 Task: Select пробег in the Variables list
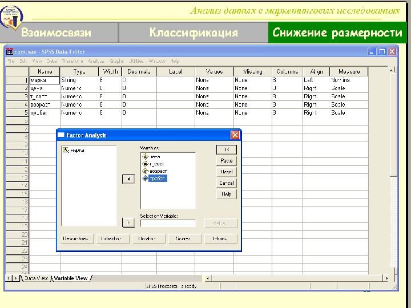click(x=158, y=179)
